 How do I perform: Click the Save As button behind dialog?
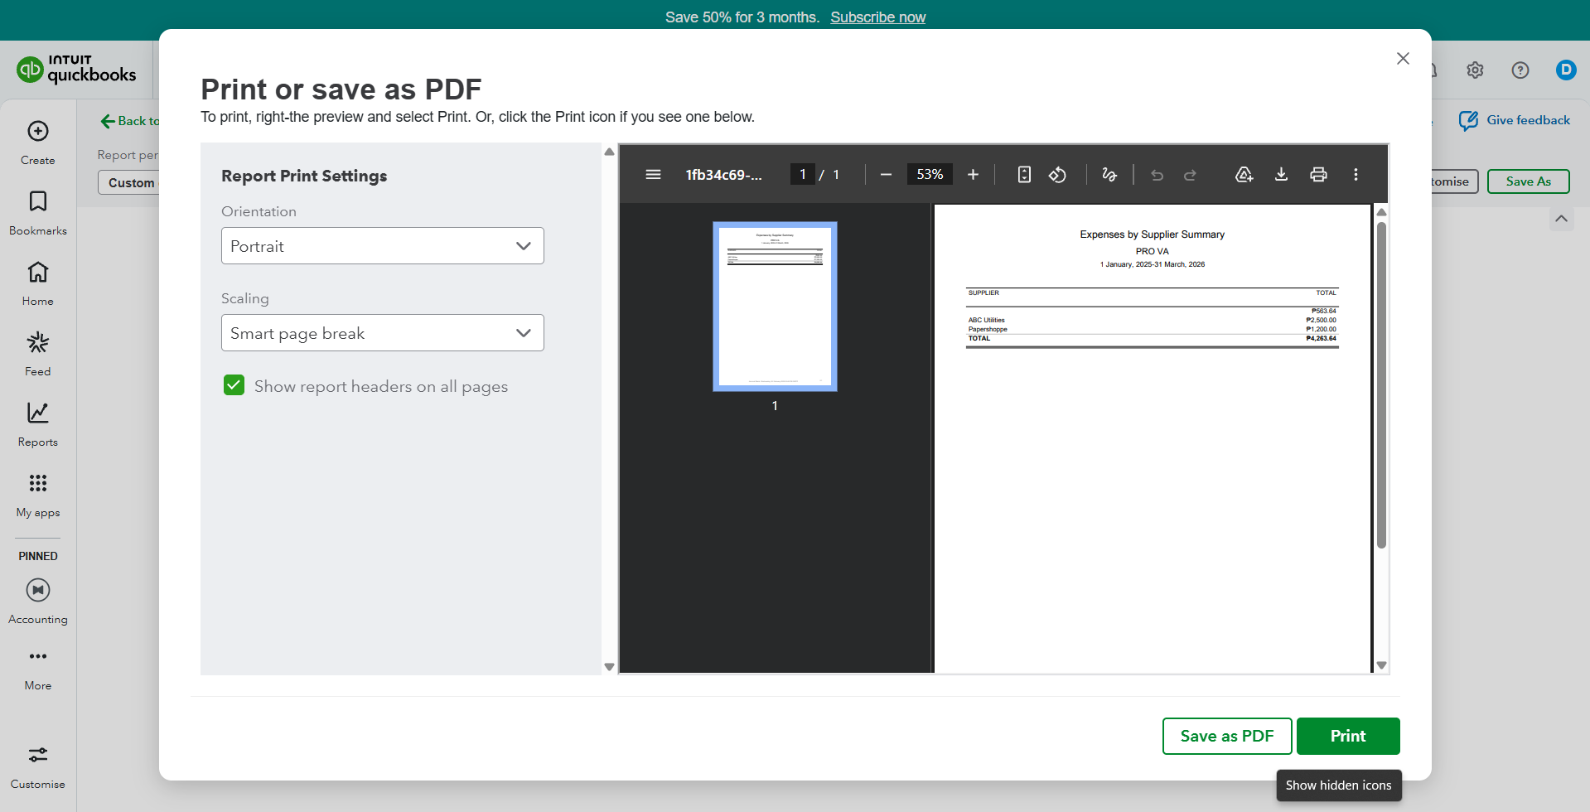[x=1529, y=181]
